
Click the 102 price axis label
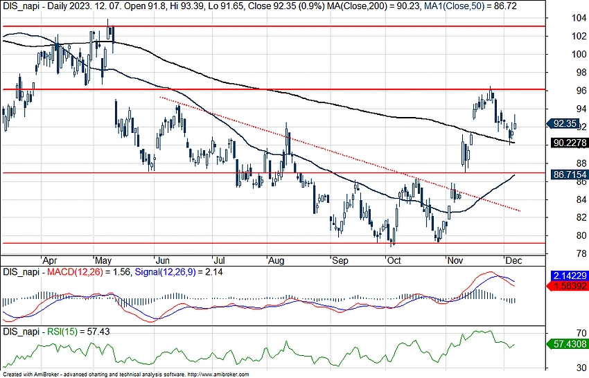579,36
